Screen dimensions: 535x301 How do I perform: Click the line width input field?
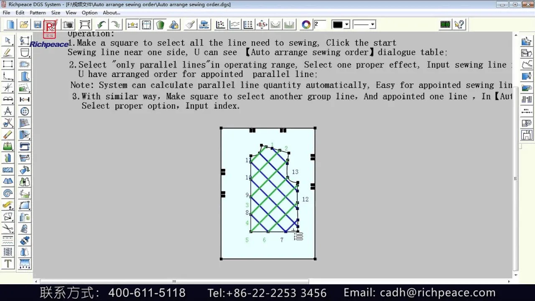tap(320, 24)
